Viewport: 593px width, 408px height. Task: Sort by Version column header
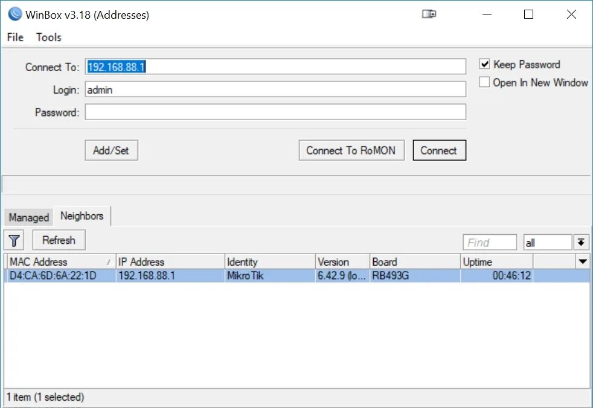342,262
